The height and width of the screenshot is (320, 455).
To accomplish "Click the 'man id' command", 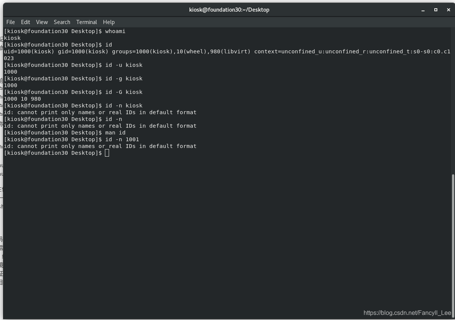I will 115,133.
